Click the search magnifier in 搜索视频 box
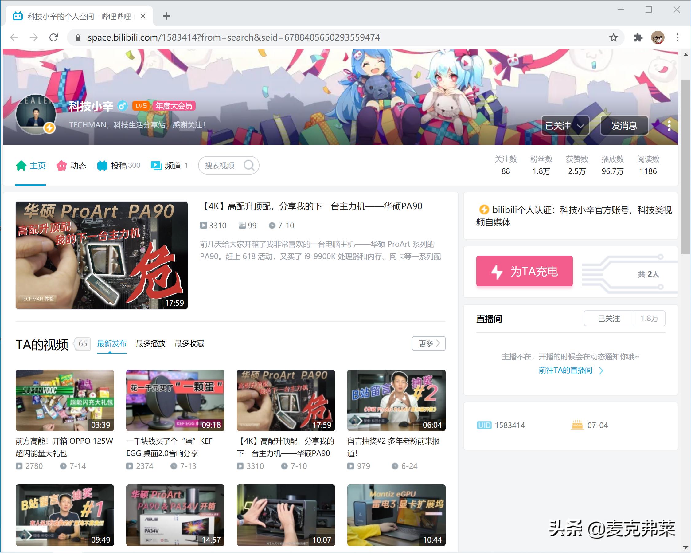The height and width of the screenshot is (553, 691). pyautogui.click(x=249, y=165)
